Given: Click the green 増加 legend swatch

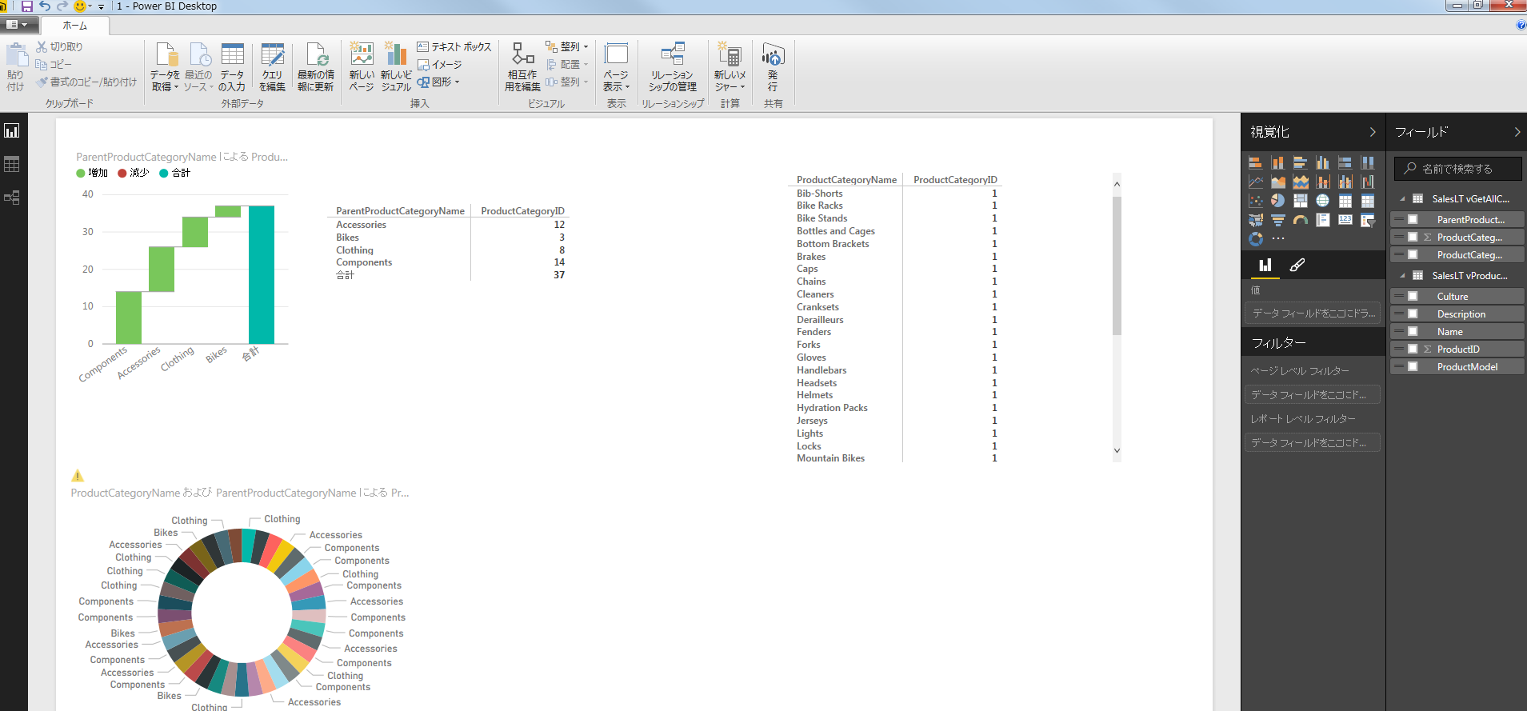Looking at the screenshot, I should (81, 173).
